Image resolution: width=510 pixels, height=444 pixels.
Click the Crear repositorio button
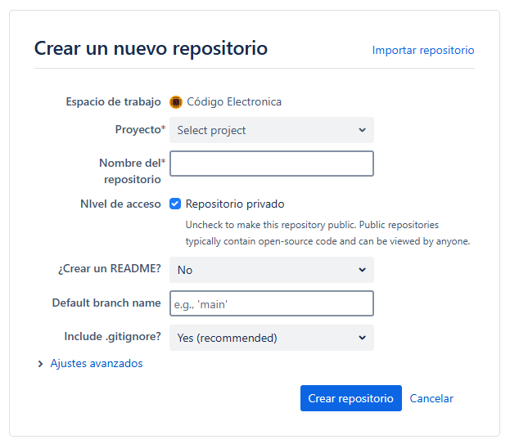pyautogui.click(x=351, y=398)
